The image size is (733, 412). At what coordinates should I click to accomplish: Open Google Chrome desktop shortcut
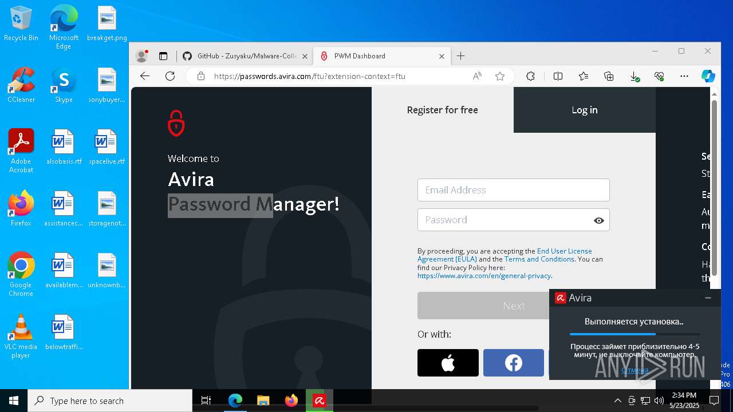21,275
